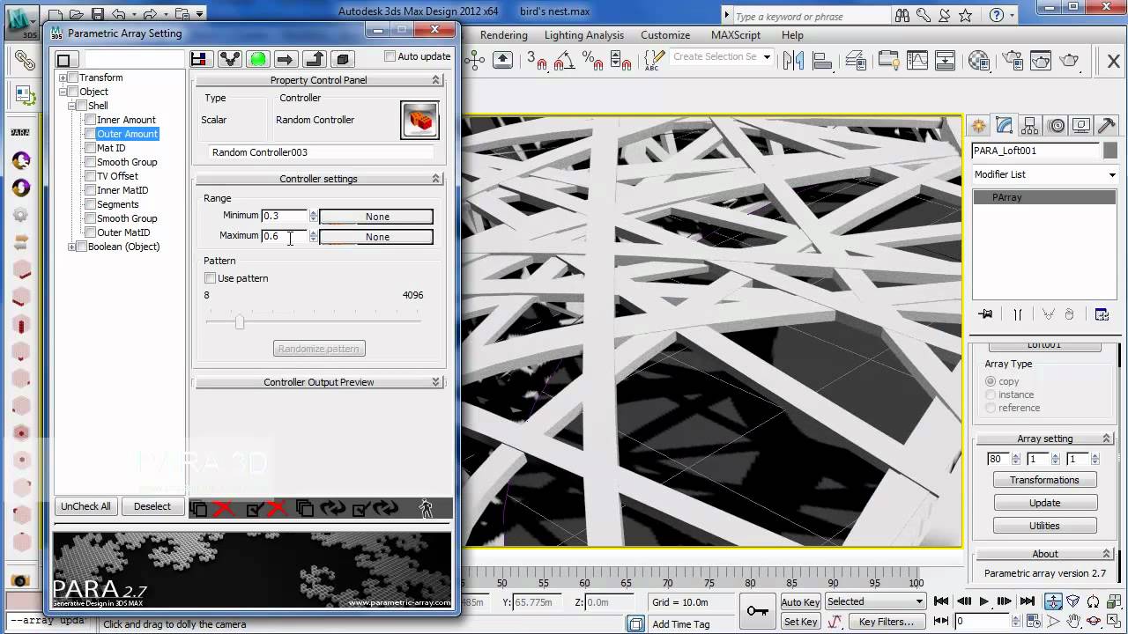1128x634 pixels.
Task: Open the Material Editor sphere icon
Action: point(979,60)
